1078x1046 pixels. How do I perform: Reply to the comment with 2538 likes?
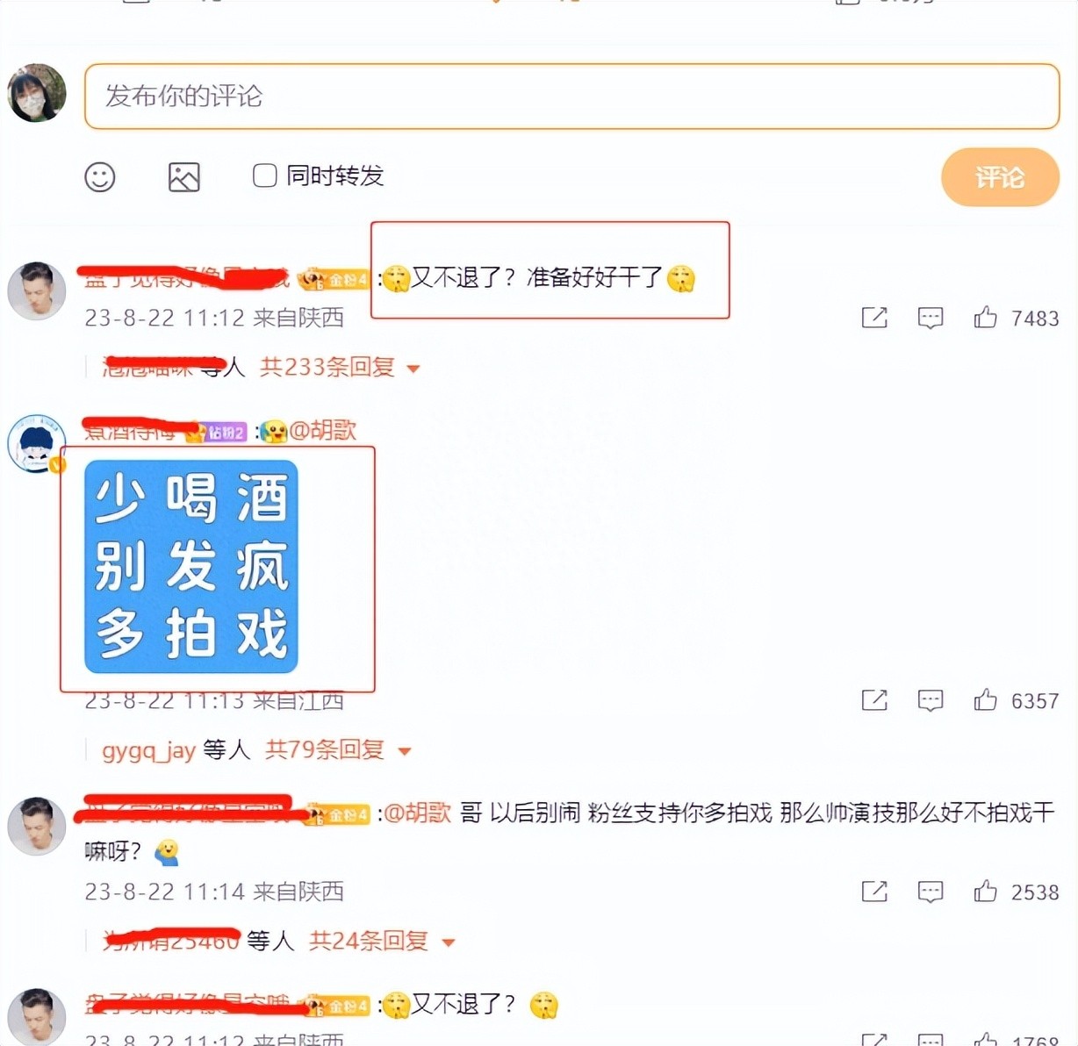(931, 892)
